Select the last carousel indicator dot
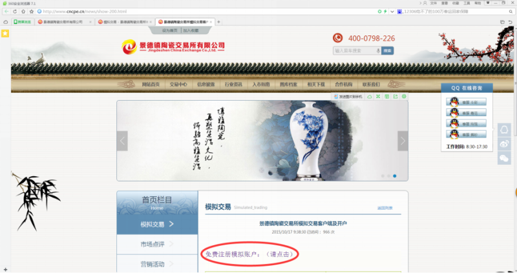Screen dimensions: 517x273 [395, 176]
